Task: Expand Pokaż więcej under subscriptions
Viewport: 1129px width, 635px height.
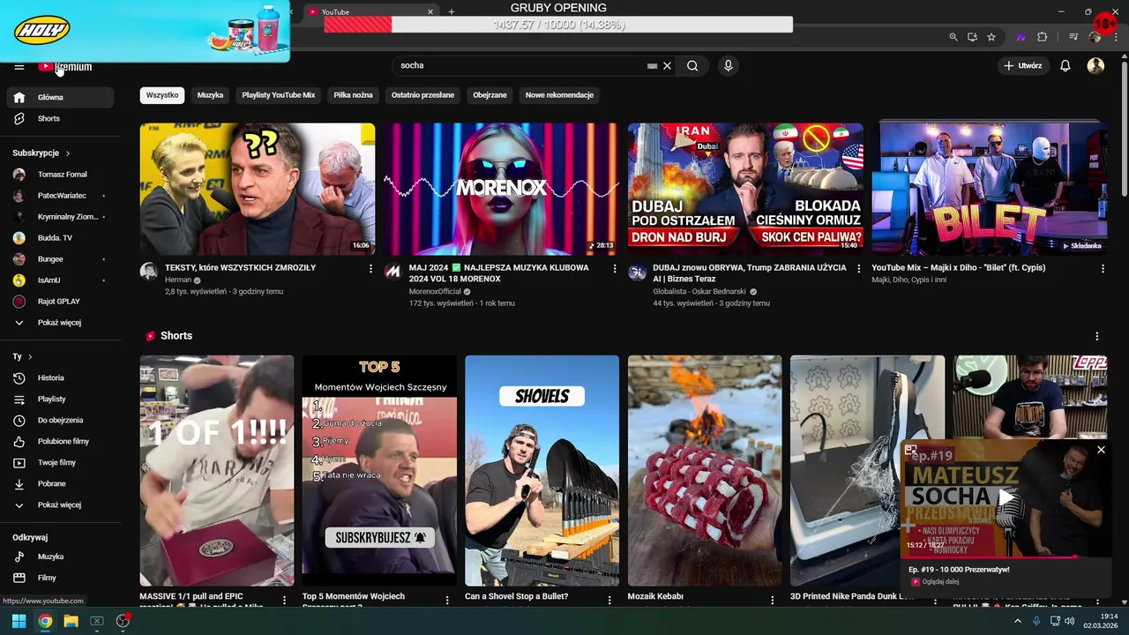Action: point(60,323)
